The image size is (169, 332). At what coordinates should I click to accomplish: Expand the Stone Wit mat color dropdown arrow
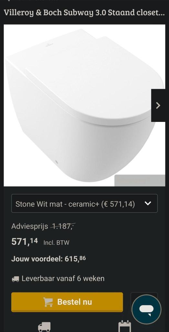pyautogui.click(x=148, y=204)
